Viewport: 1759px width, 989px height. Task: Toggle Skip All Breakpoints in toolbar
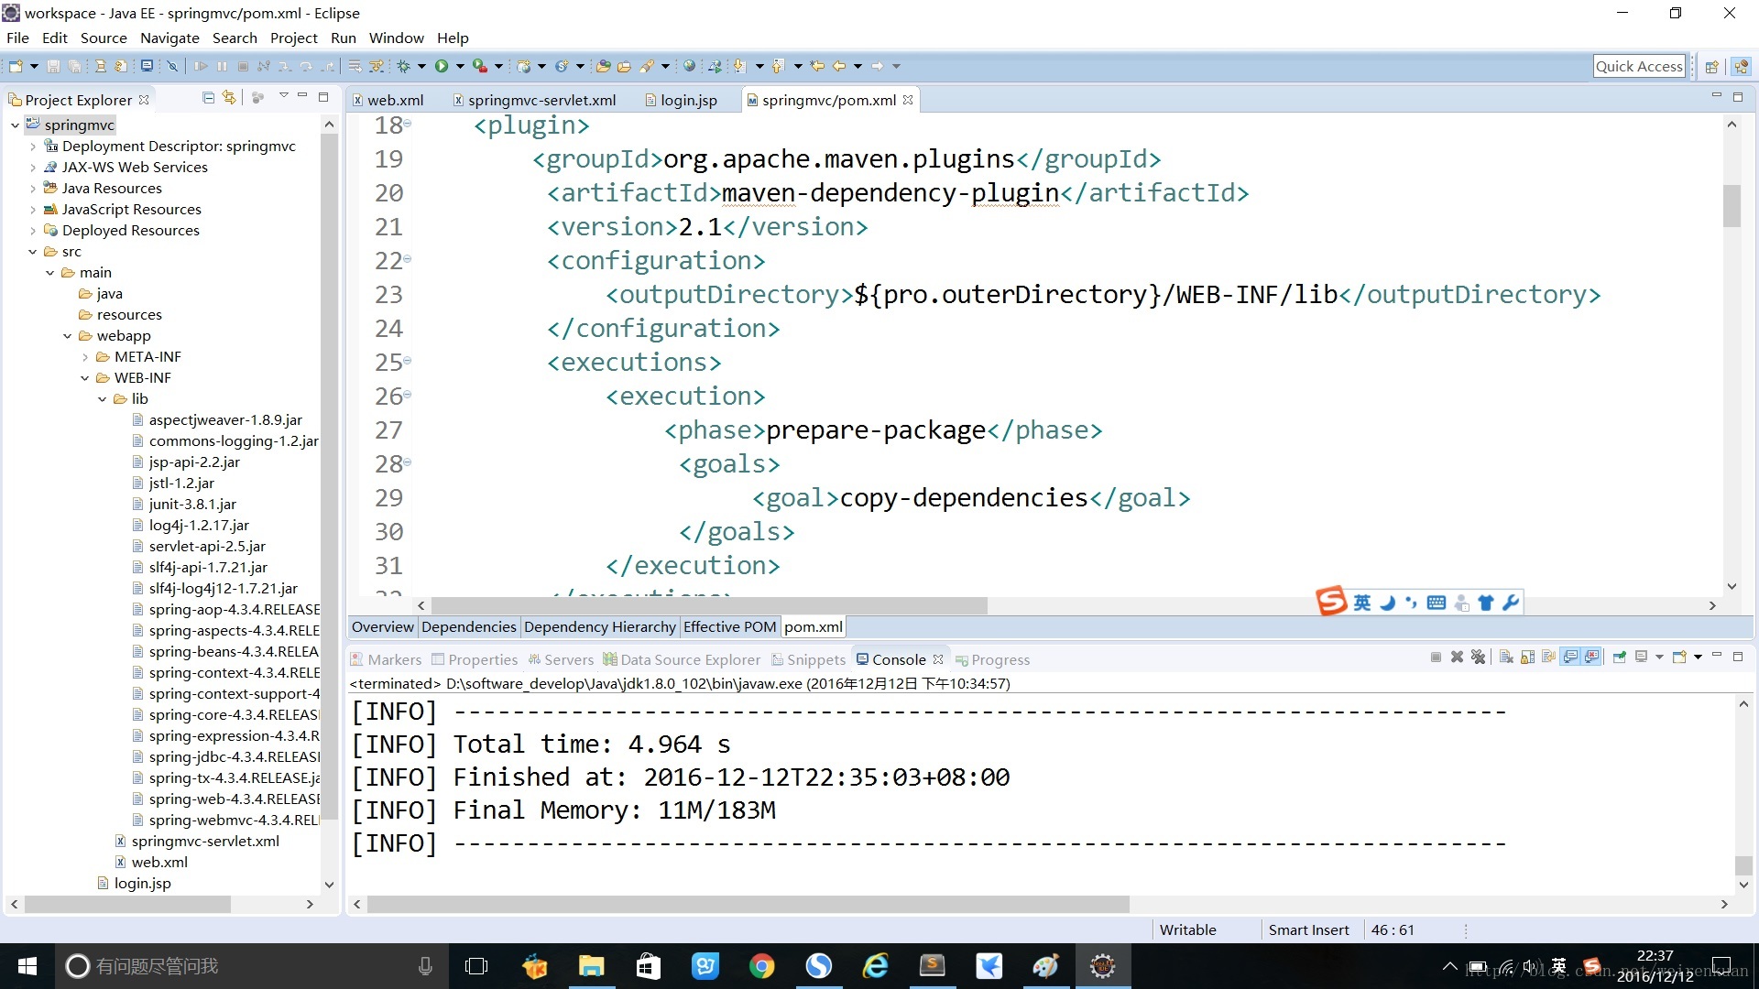[171, 66]
